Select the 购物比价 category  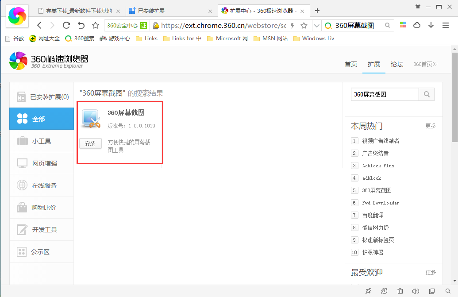tap(42, 208)
